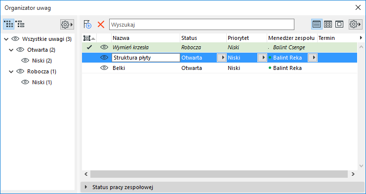Click Balint Csenge in first row
Viewport: 366px width, 194px height.
[x=289, y=47]
